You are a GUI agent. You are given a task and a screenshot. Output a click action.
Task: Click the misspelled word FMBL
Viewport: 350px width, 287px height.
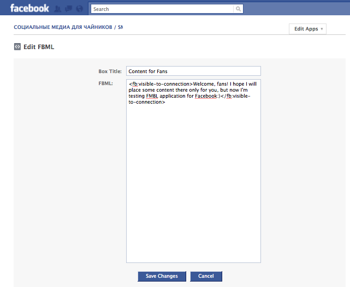pos(152,96)
